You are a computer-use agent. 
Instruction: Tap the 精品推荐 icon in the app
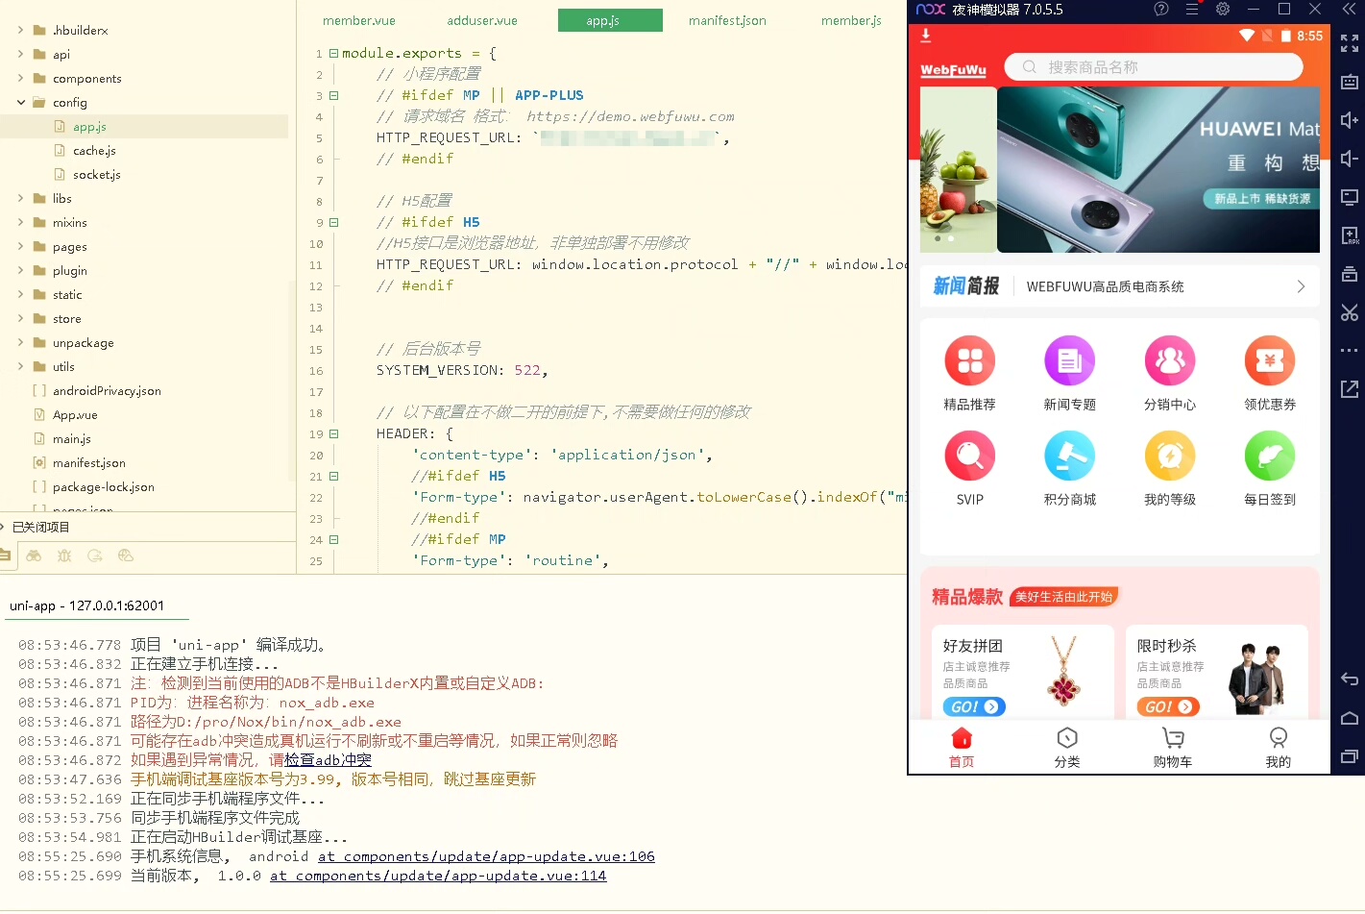pos(970,360)
